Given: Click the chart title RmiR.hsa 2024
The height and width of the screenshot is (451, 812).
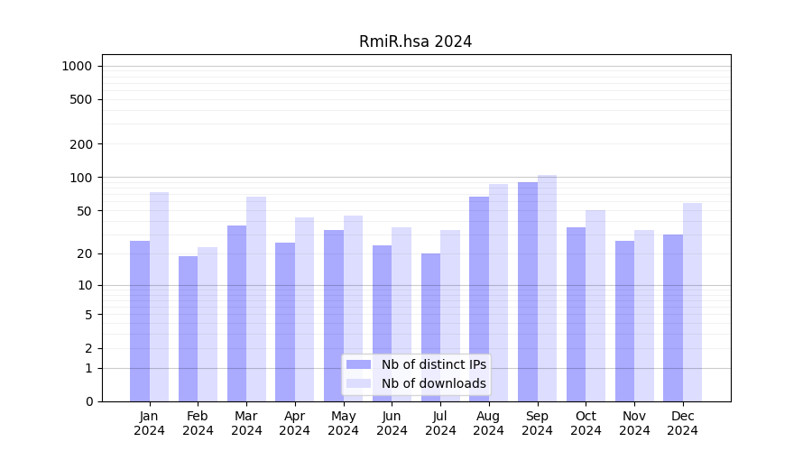Looking at the screenshot, I should point(415,41).
